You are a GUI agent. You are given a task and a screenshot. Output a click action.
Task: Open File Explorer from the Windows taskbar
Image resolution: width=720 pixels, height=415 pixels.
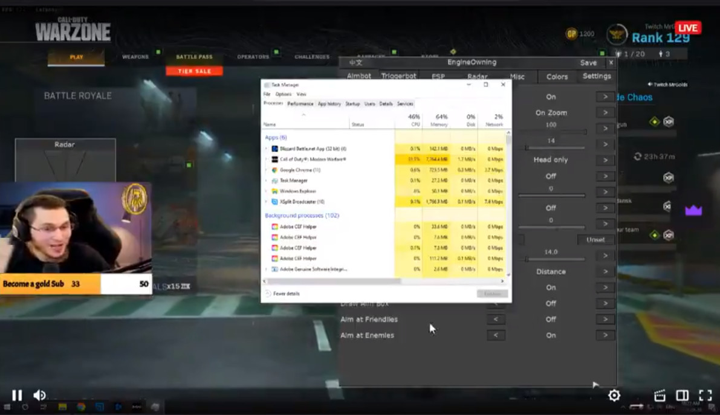[62, 407]
